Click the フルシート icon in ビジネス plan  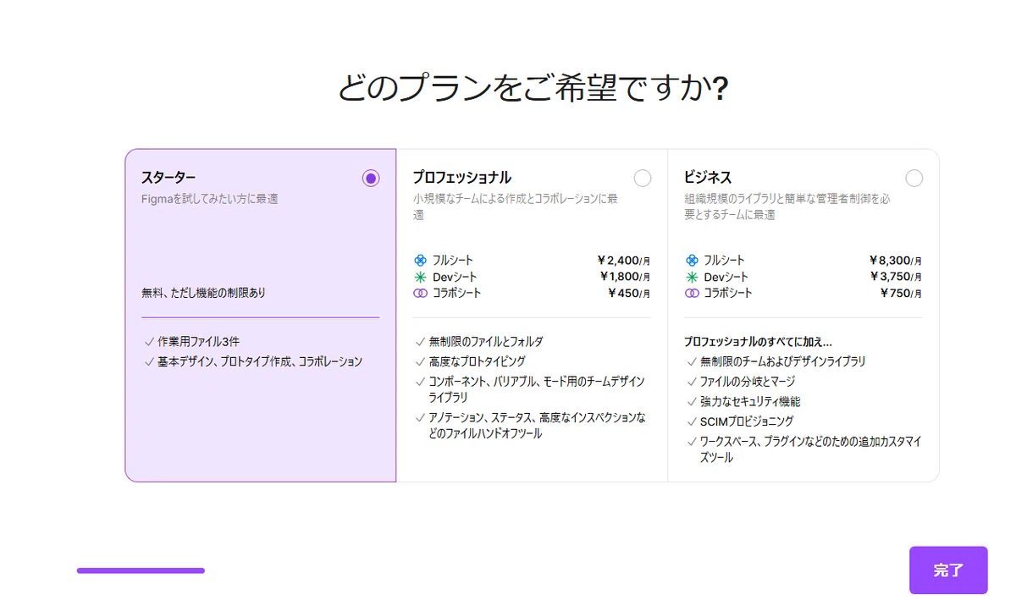pos(693,261)
